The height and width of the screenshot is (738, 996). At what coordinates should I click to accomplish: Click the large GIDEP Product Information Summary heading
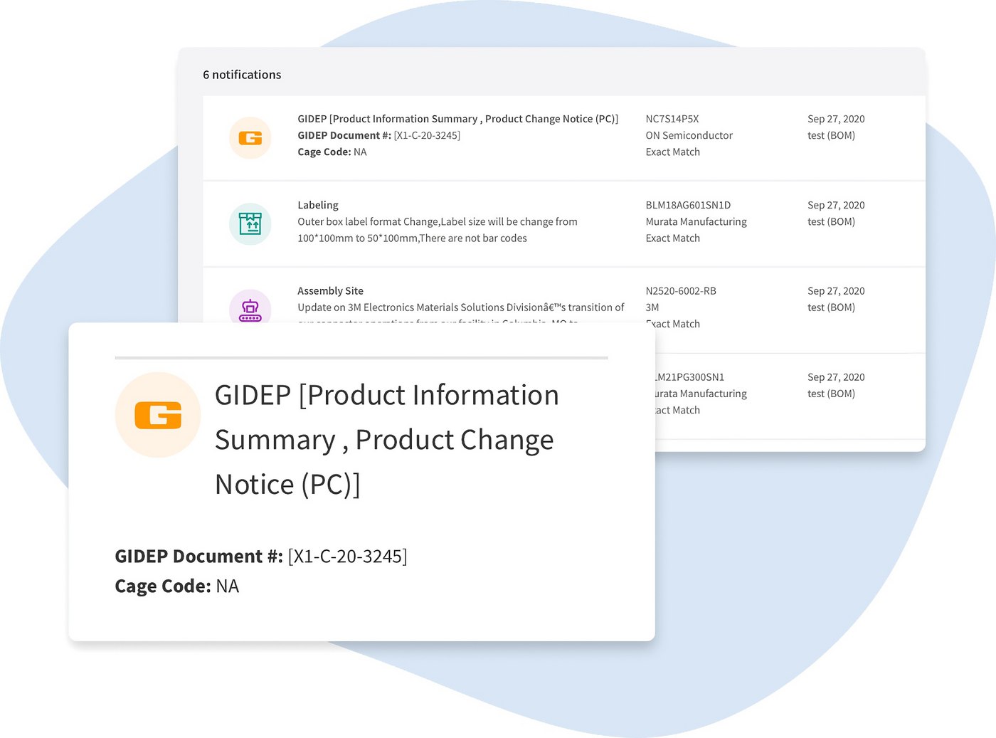coord(386,439)
